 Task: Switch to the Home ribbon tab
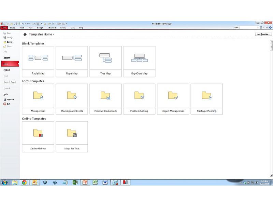pos(13,28)
